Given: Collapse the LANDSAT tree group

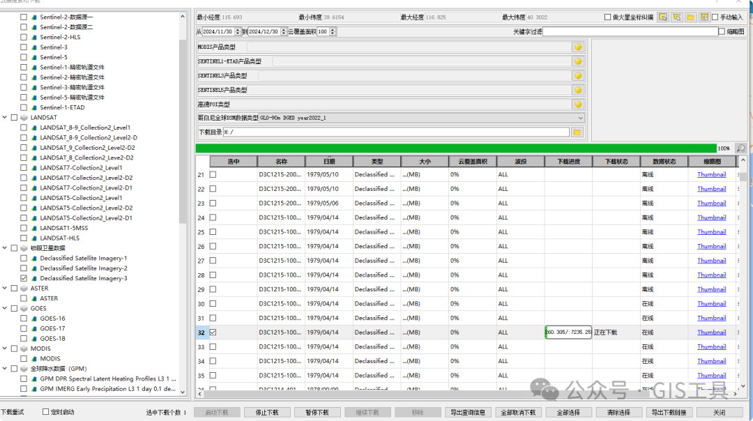Looking at the screenshot, I should click(5, 118).
